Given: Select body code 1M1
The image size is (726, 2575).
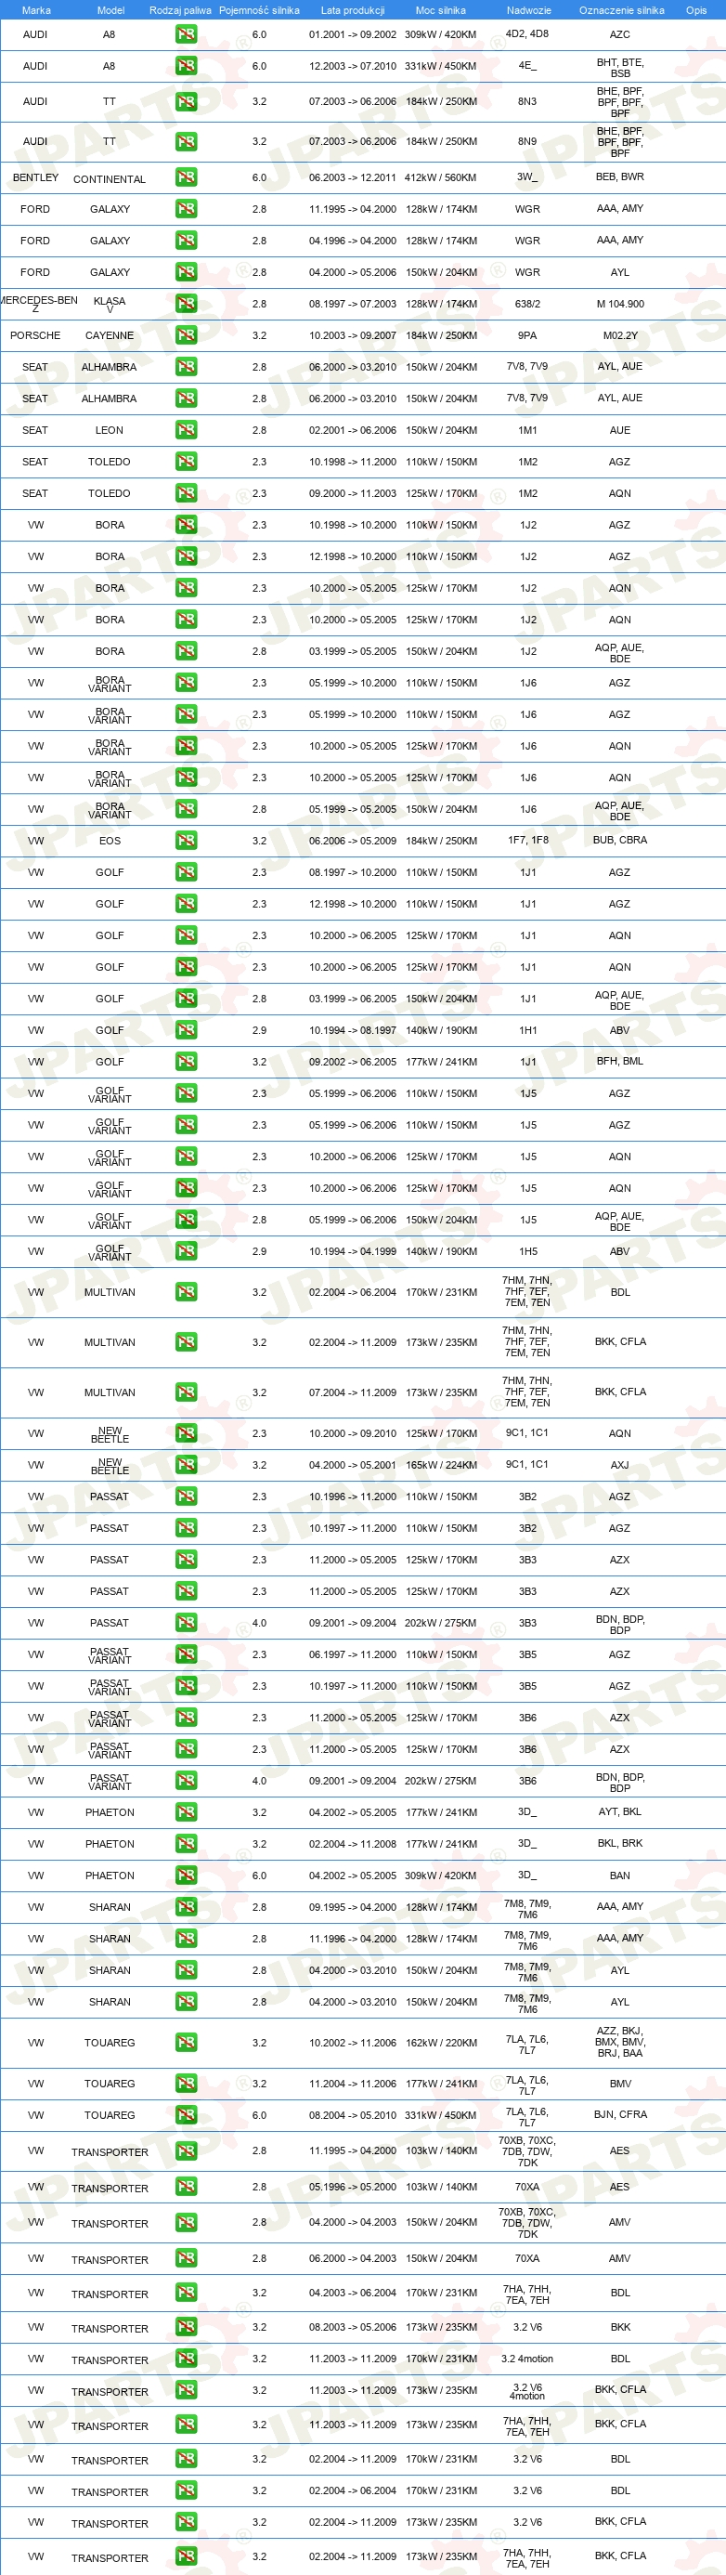Looking at the screenshot, I should tap(527, 430).
